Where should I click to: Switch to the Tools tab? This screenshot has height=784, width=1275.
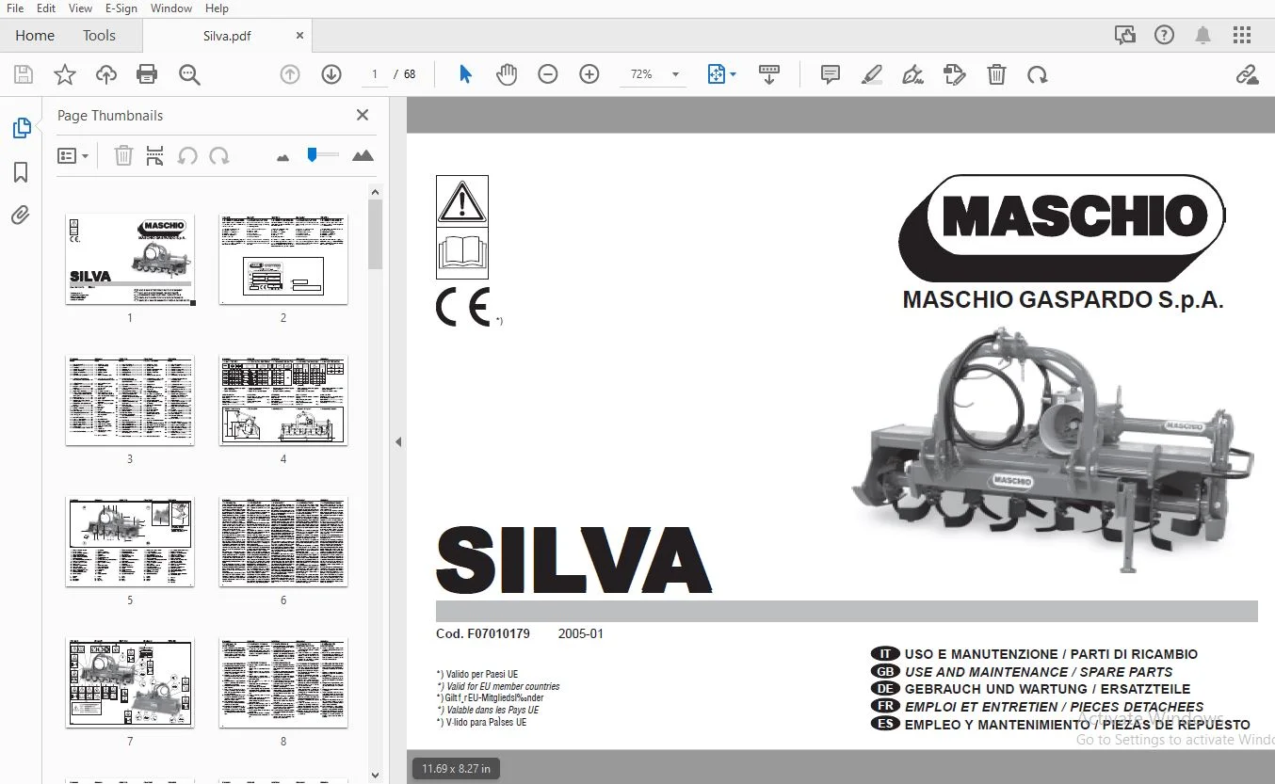pos(99,36)
